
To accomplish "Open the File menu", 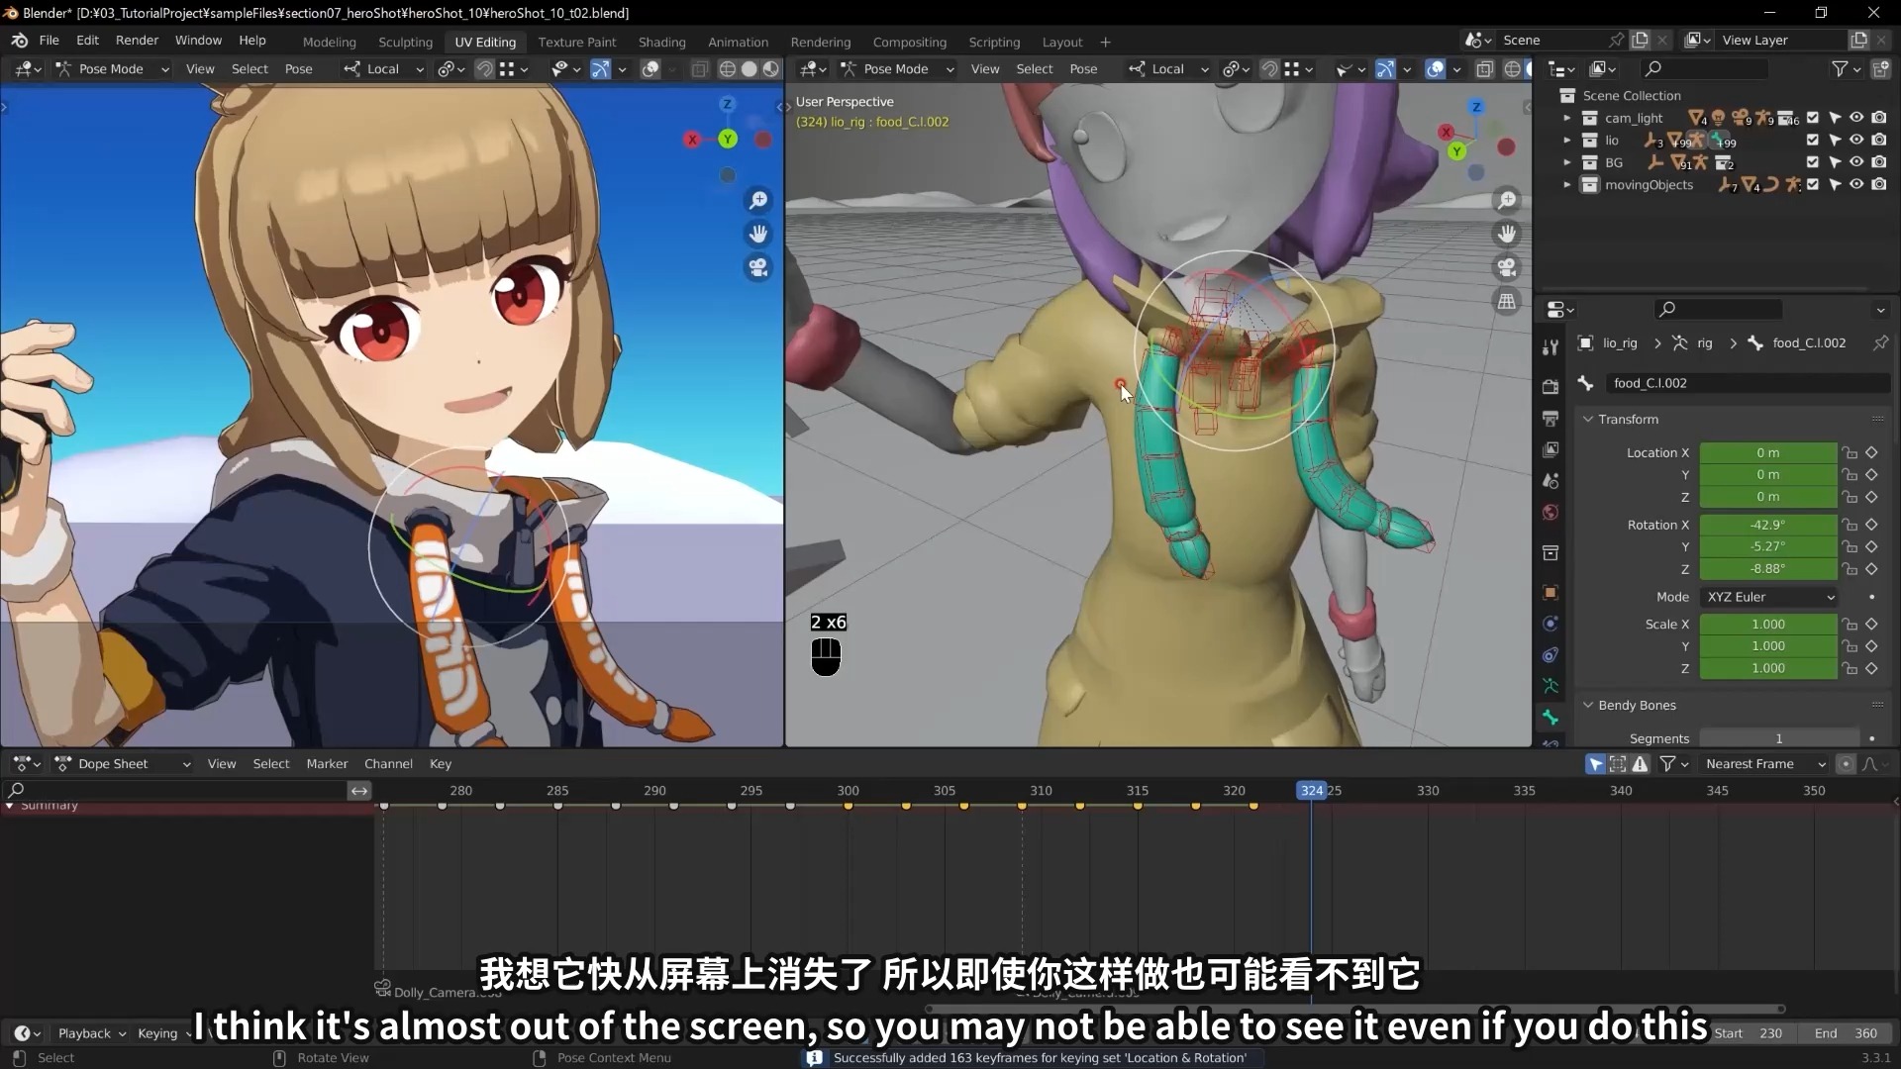I will [x=50, y=41].
